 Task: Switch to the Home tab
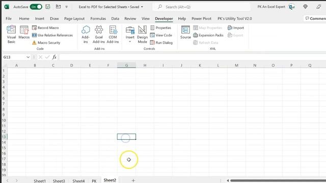[x=24, y=19]
